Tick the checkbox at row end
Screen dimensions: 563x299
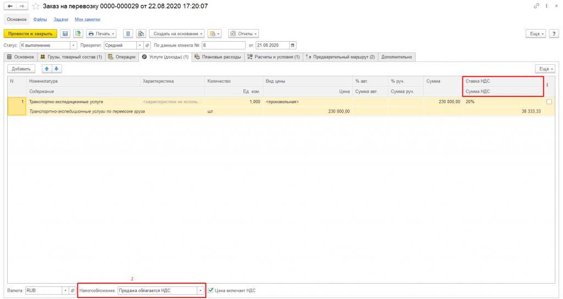point(549,101)
